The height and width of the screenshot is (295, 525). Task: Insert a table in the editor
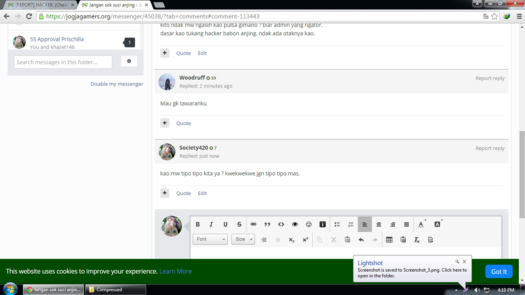pos(389,240)
